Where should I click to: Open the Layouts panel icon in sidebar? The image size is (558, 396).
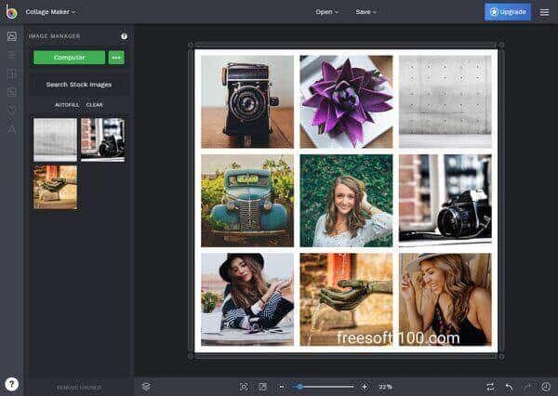click(12, 73)
